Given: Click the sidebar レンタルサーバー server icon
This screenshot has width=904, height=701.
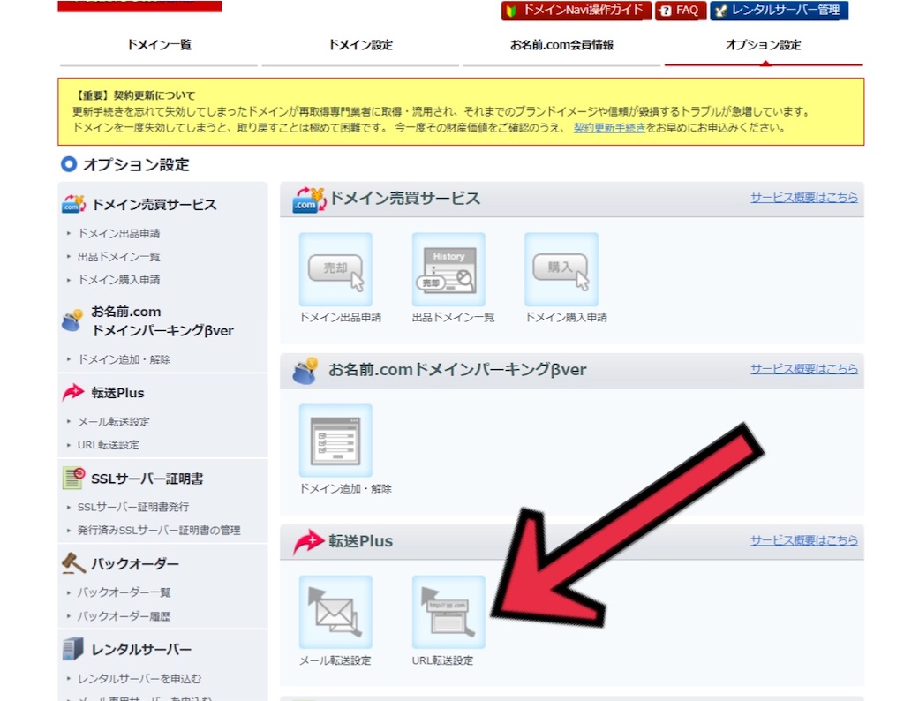Looking at the screenshot, I should point(73,649).
